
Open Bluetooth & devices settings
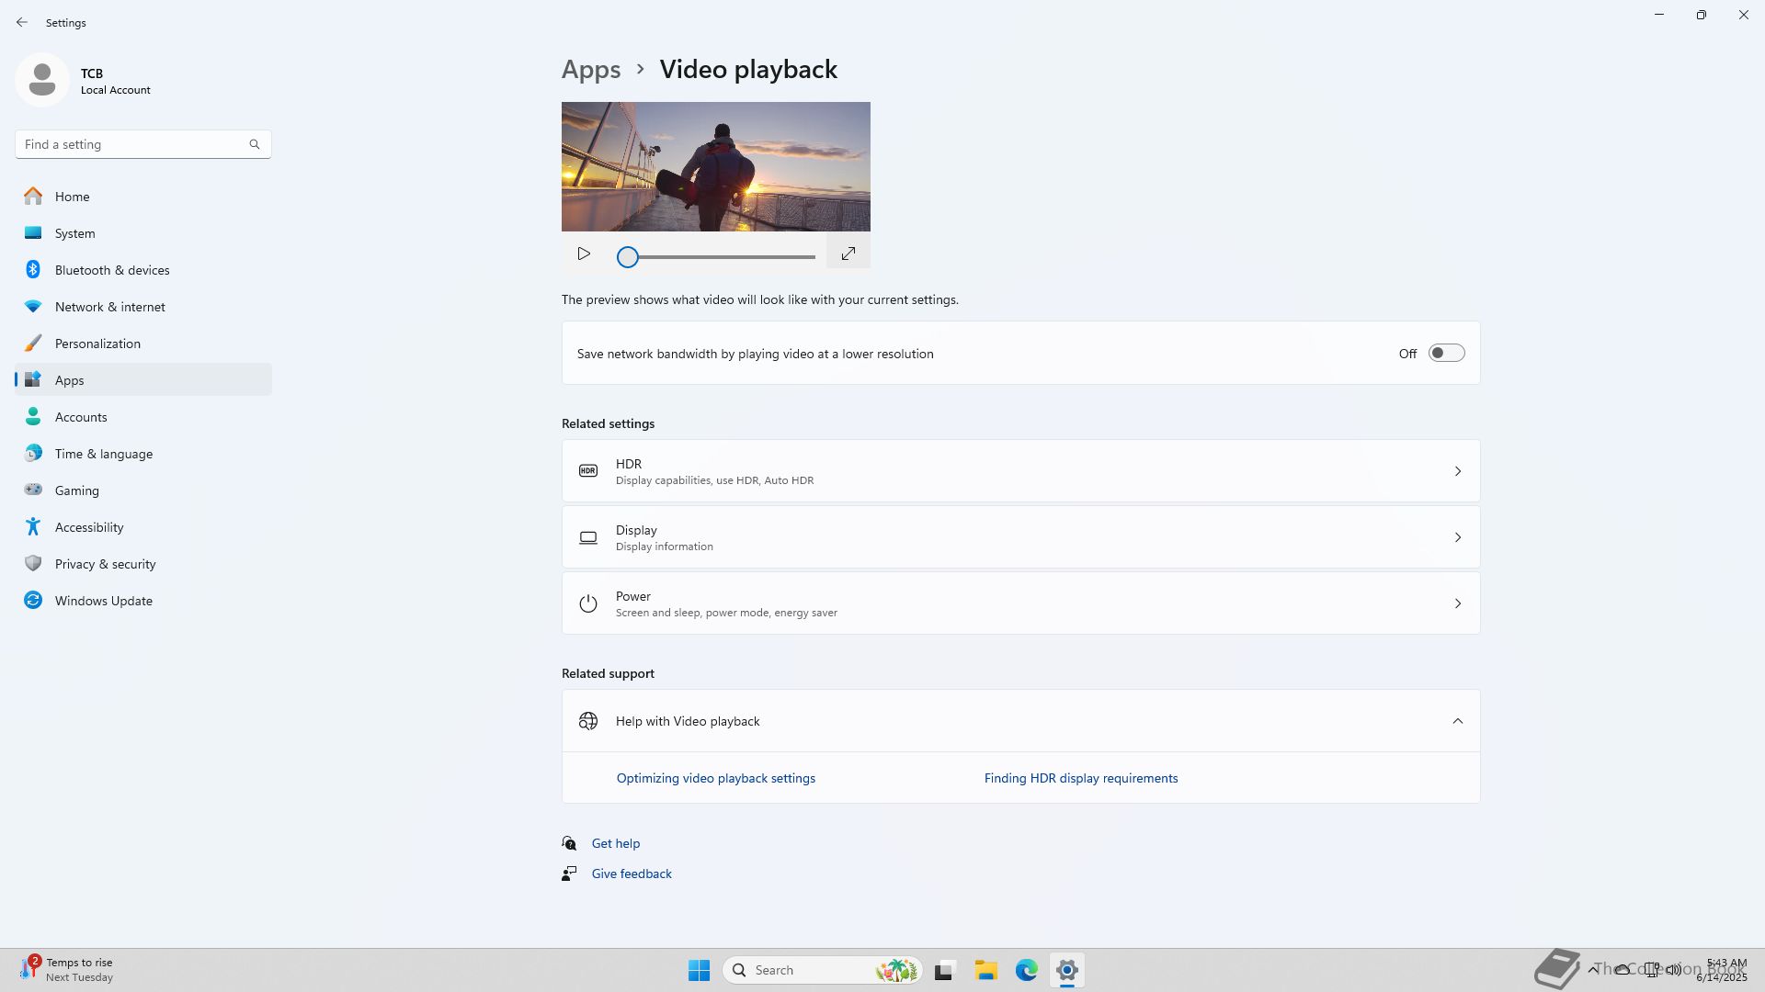(x=111, y=270)
